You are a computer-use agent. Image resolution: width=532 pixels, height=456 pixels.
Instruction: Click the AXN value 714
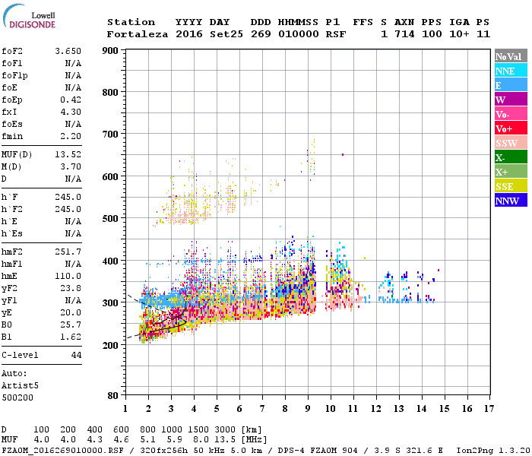[x=404, y=34]
